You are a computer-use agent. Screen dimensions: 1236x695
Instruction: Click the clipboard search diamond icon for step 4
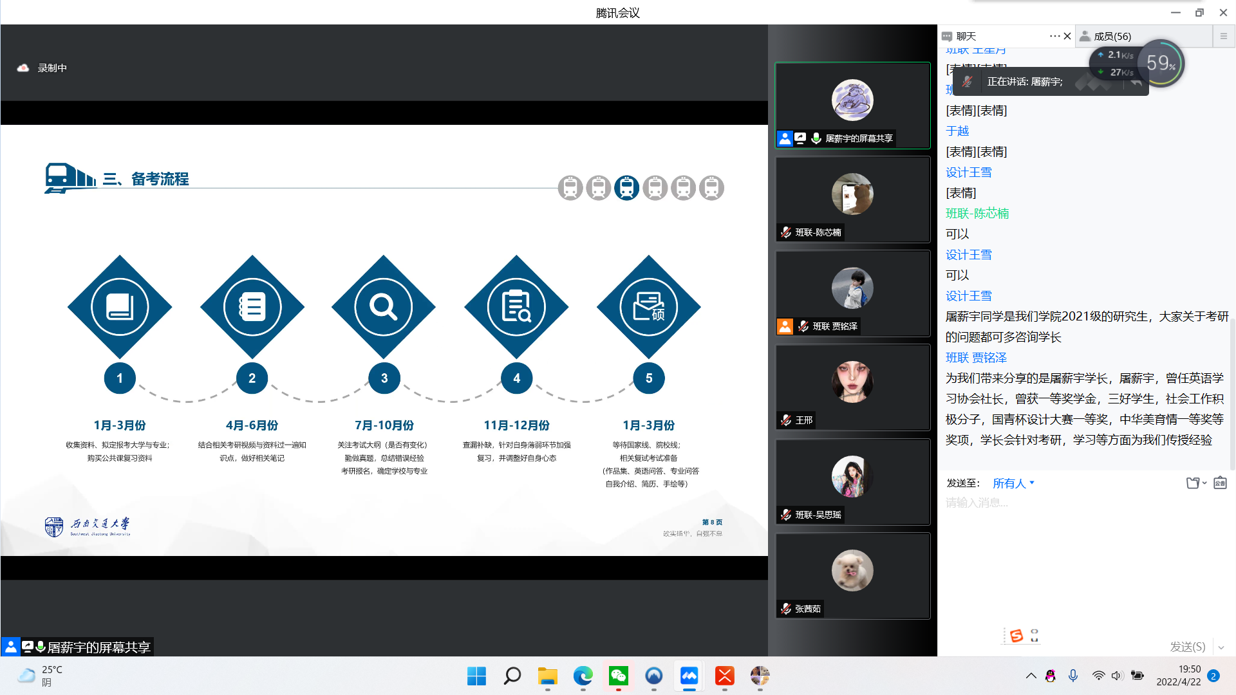[x=516, y=307]
